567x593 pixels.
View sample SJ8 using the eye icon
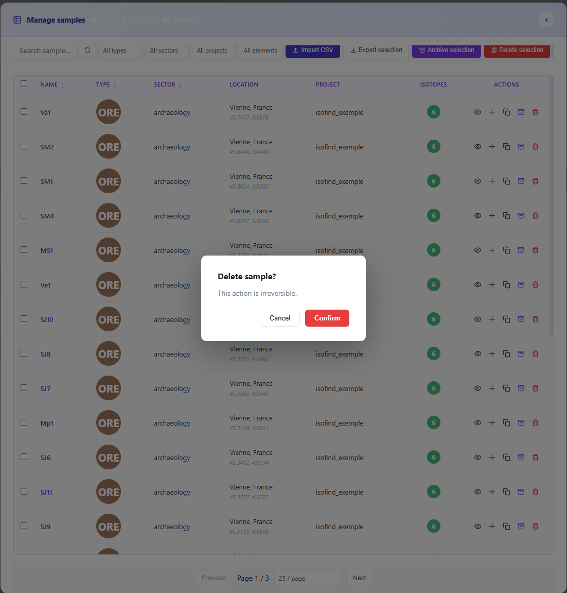click(x=477, y=354)
